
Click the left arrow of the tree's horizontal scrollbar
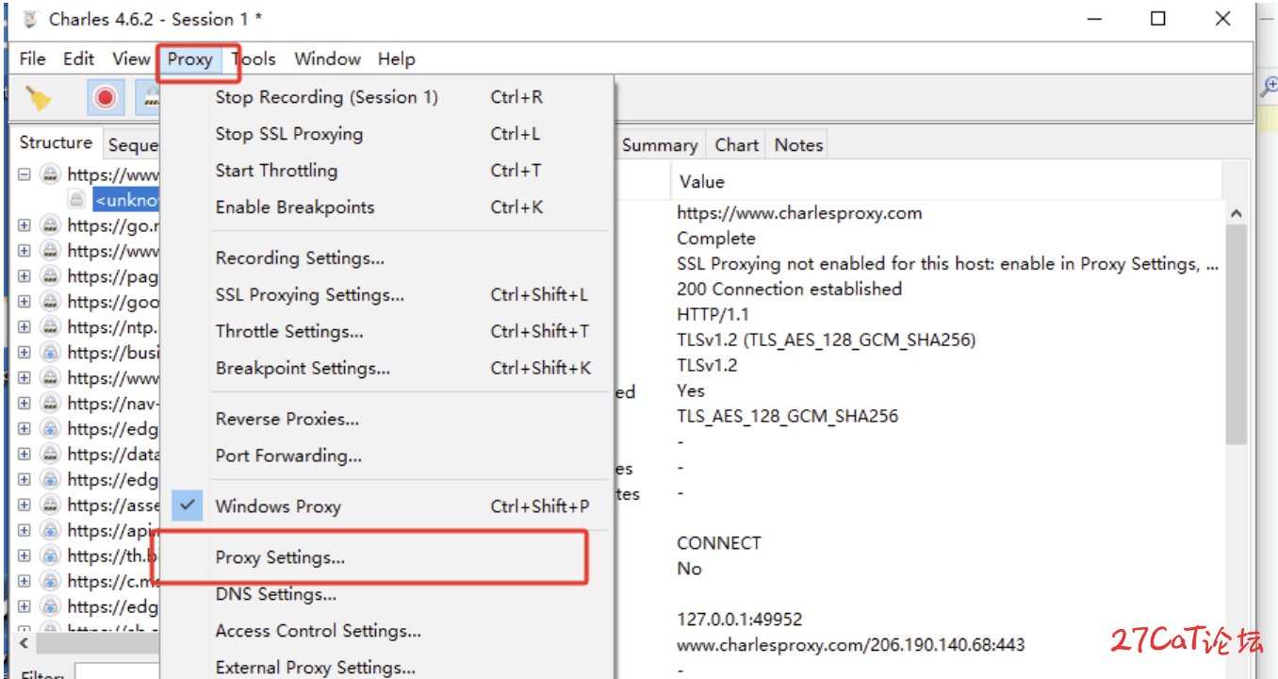pos(25,643)
